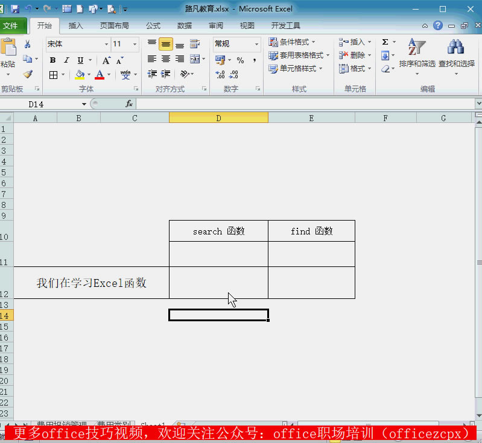Open number format dropdown 常规

coord(256,44)
